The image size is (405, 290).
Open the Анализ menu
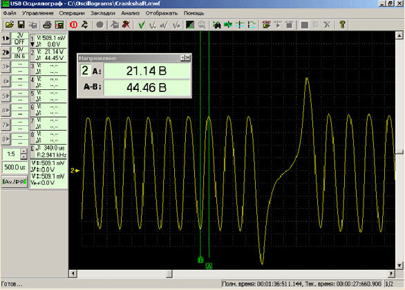[130, 13]
